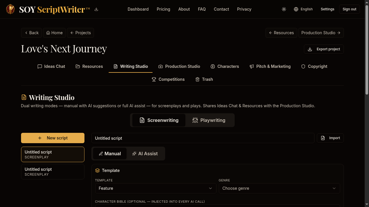This screenshot has width=369, height=207.
Task: Open the Privacy navigation link
Action: point(244,9)
